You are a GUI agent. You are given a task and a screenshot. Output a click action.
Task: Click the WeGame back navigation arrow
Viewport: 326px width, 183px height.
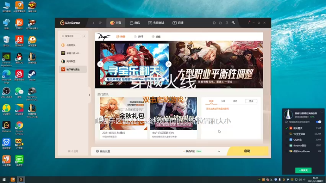click(94, 23)
